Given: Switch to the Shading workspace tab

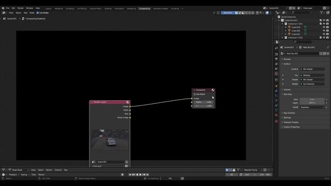Looking at the screenshot, I should tap(108, 9).
